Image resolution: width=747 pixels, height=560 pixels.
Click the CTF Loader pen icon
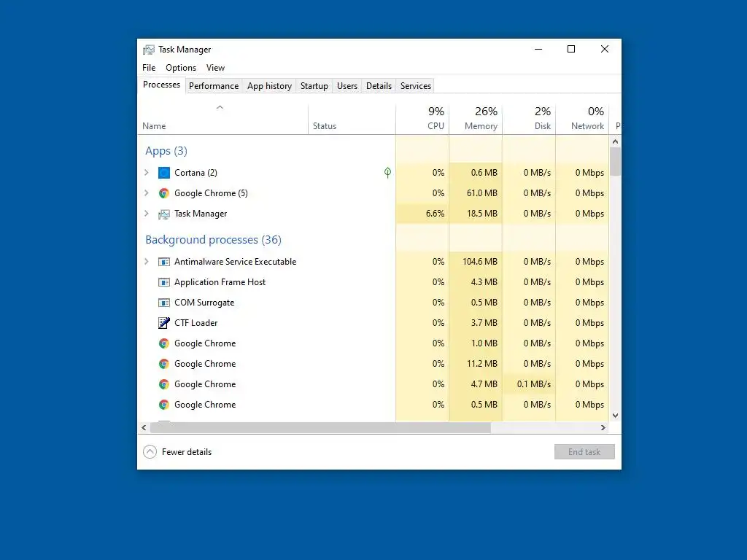(x=164, y=323)
